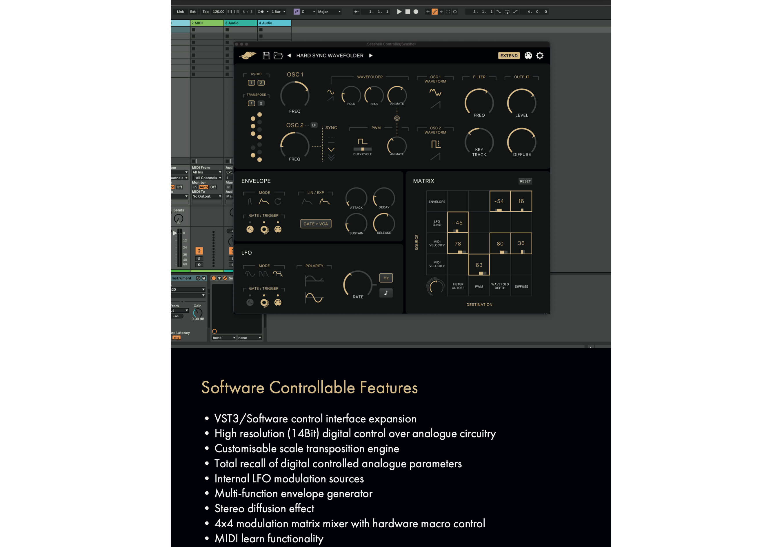
Task: Open MIDI To No Output dropdown
Action: click(207, 196)
